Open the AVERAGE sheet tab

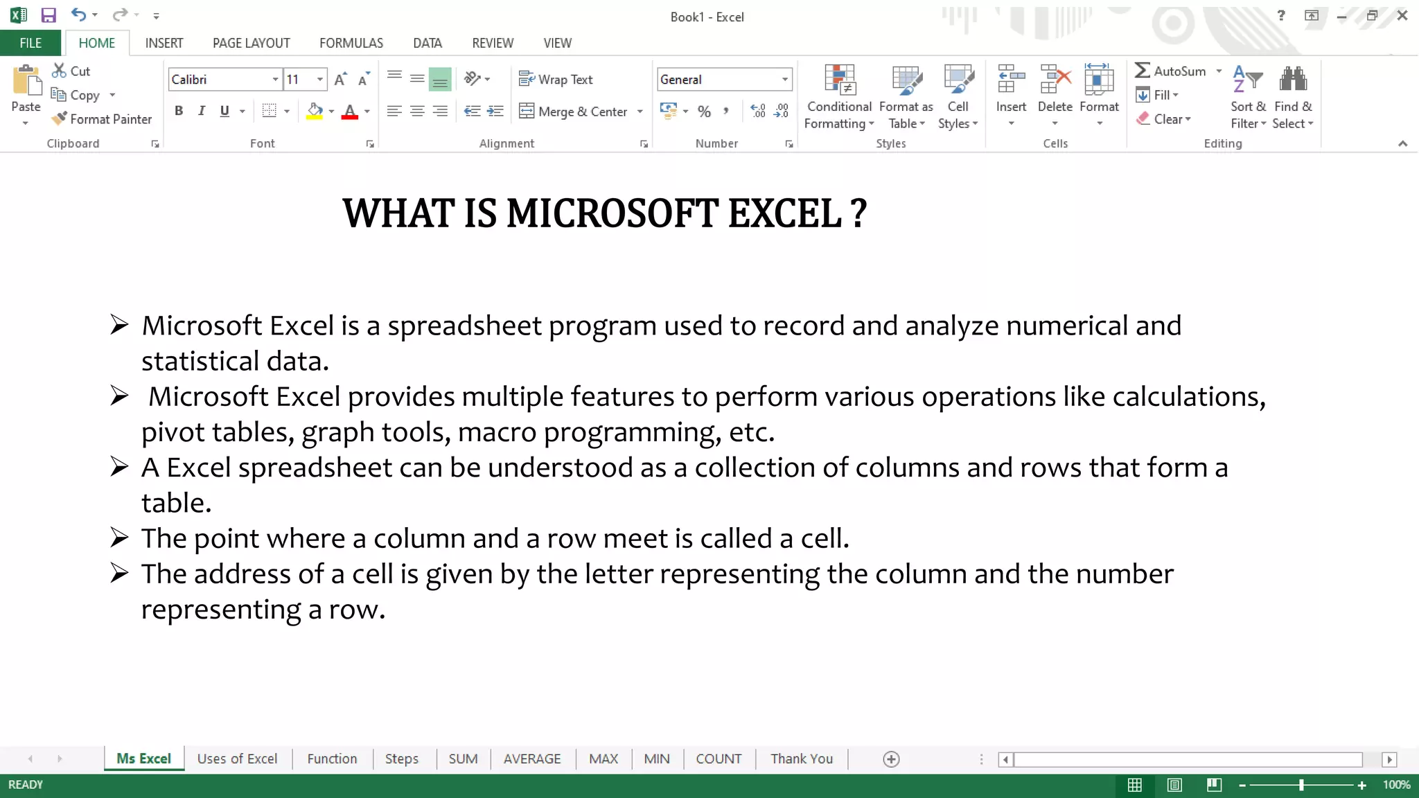coord(532,759)
